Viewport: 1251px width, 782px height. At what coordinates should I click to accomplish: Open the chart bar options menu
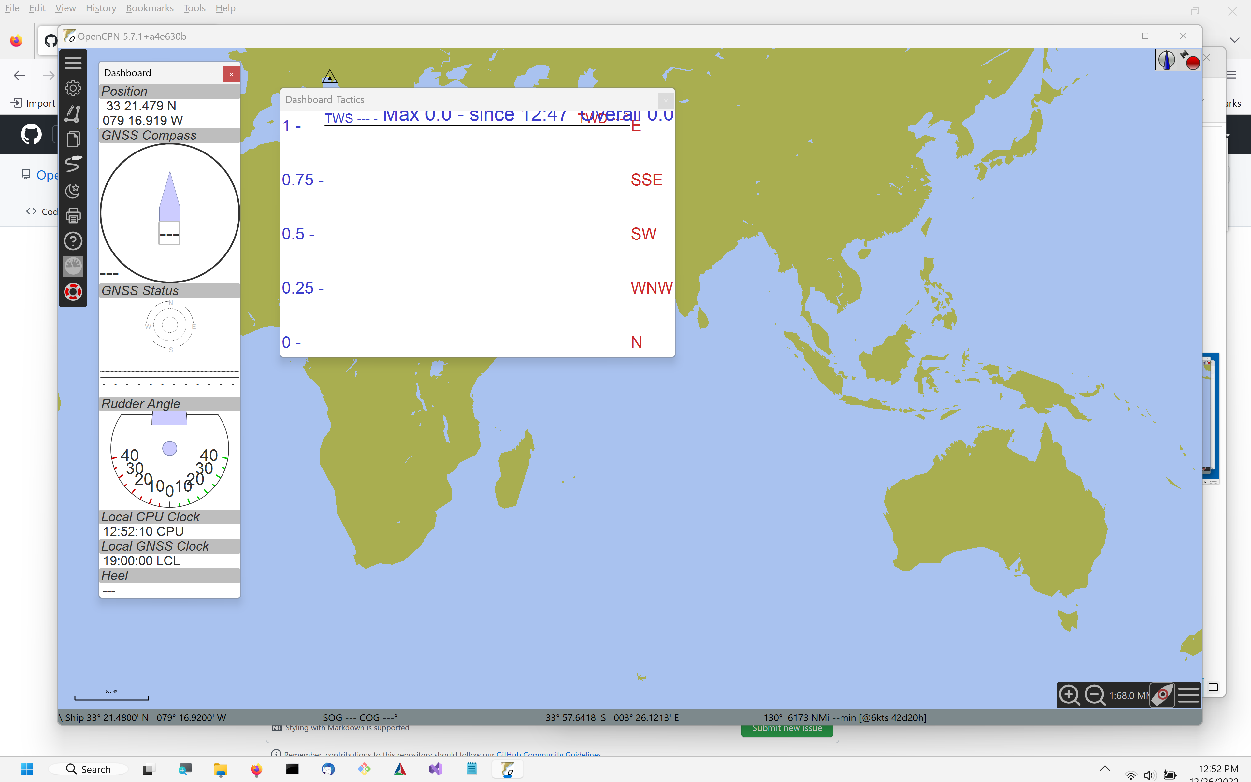point(1189,696)
